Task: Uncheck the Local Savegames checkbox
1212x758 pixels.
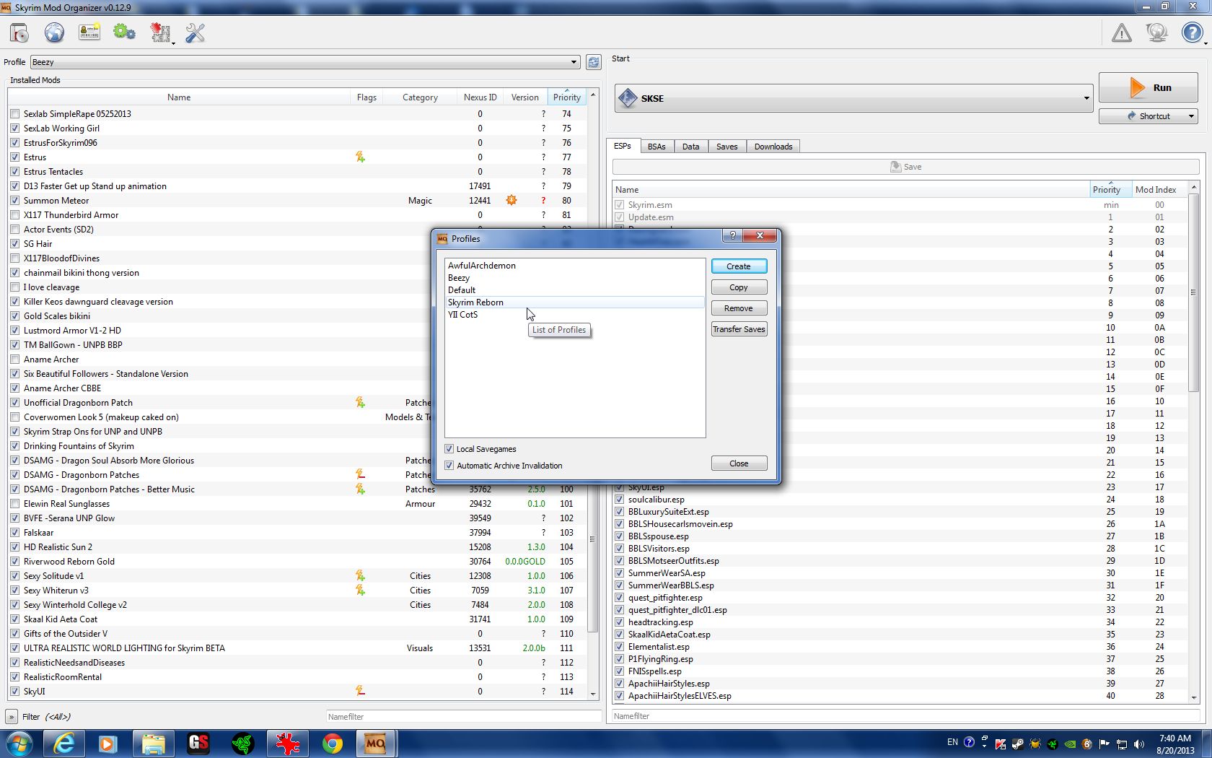Action: pyautogui.click(x=449, y=449)
